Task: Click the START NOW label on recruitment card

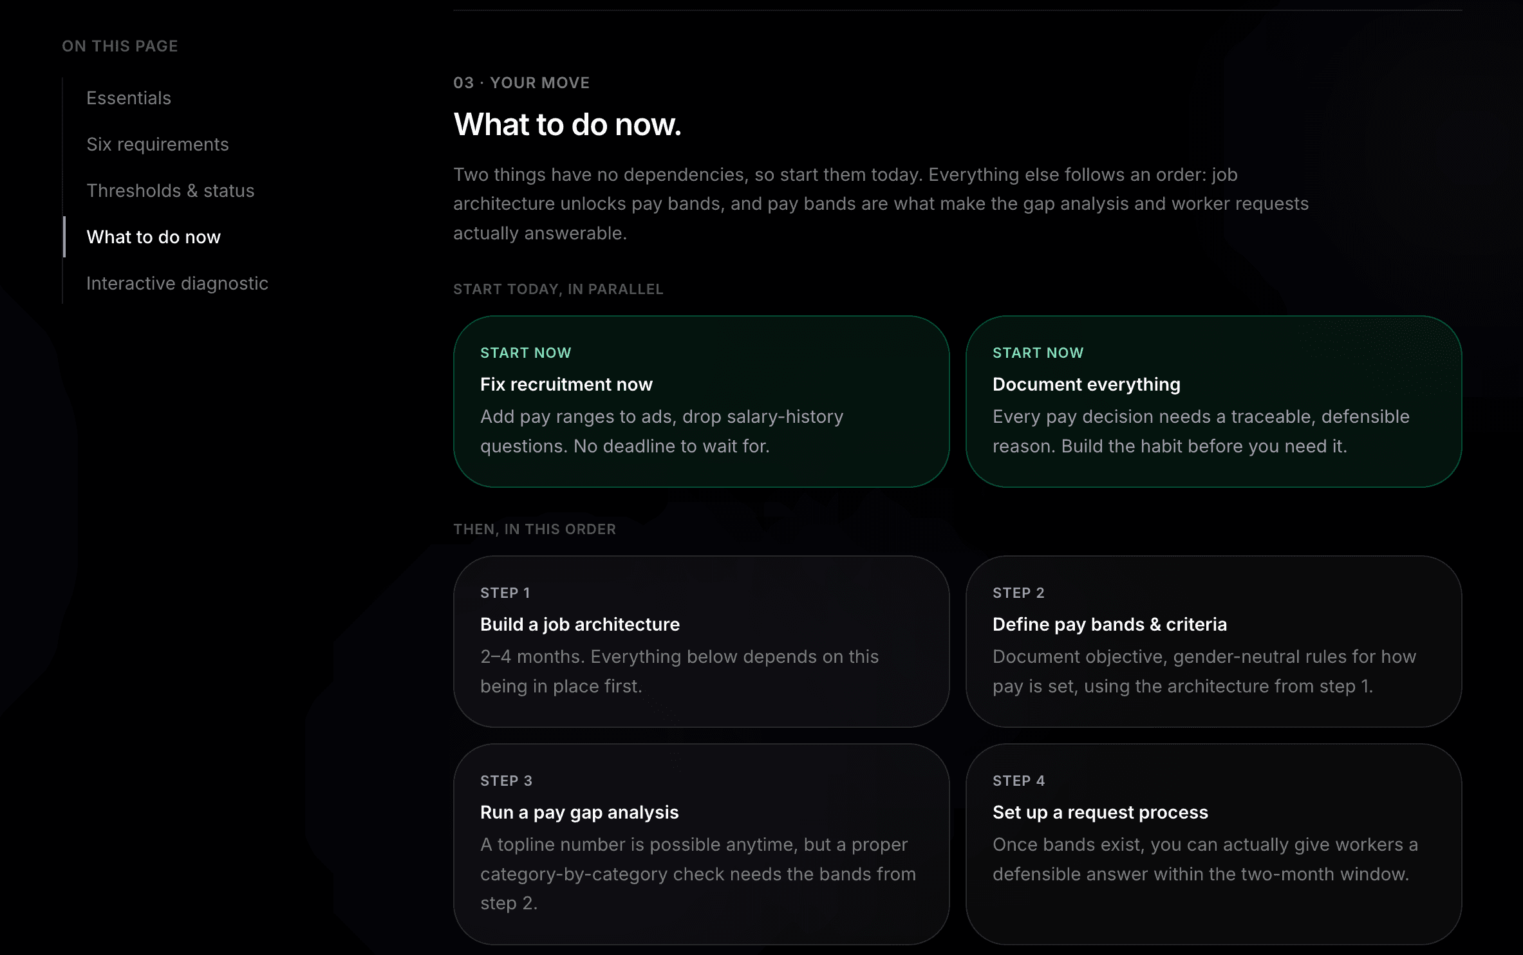Action: (526, 353)
